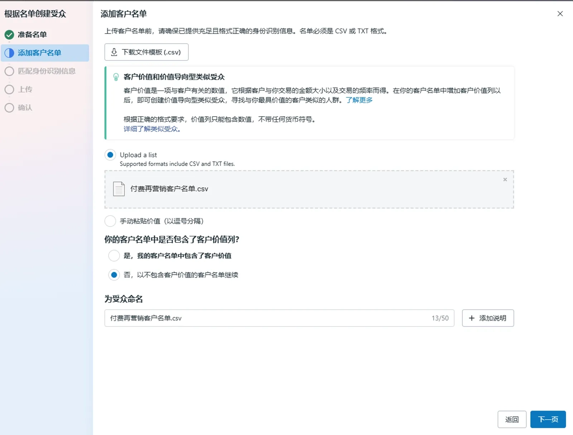
Task: Click the 返回 button
Action: tap(512, 419)
